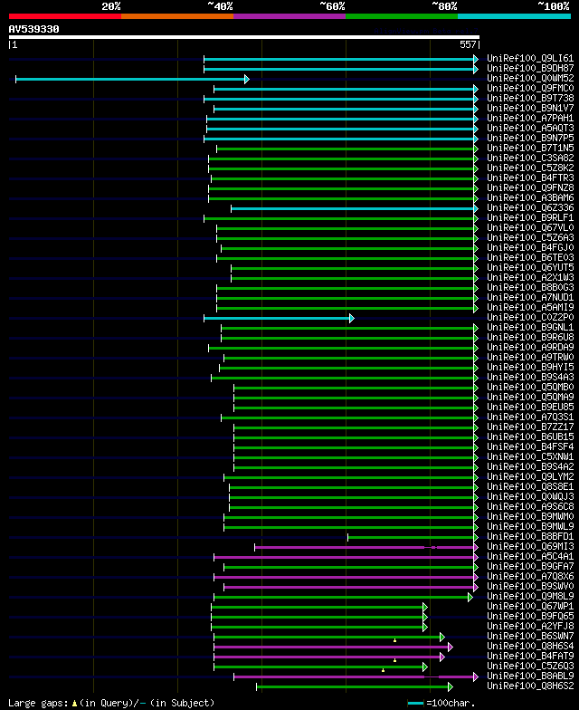The height and width of the screenshot is (710, 579).
Task: Click the arrowhead ending the UniRef100_C5Z6Q3 bar
Action: coord(425,667)
